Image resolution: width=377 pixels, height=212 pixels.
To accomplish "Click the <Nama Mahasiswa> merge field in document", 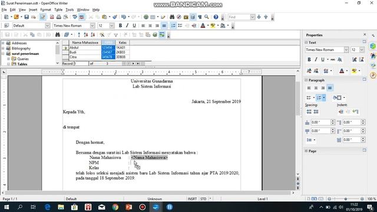I will pos(149,157).
